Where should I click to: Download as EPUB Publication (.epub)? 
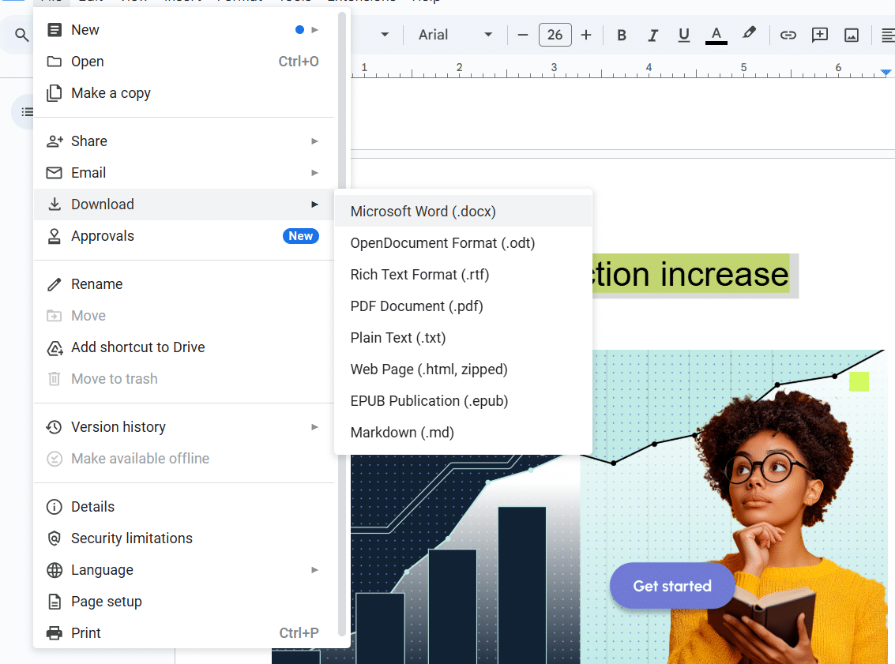tap(463, 400)
